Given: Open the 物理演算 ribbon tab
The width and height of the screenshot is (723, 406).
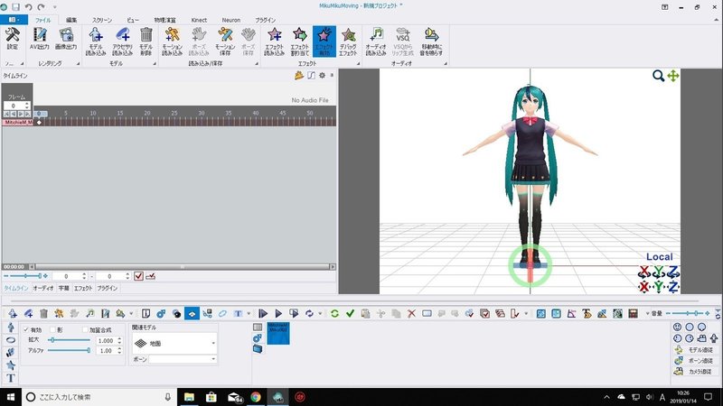Looking at the screenshot, I should (165, 20).
